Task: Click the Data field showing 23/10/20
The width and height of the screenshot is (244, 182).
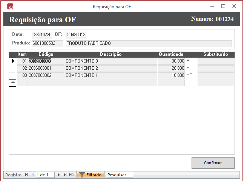Action: 41,35
